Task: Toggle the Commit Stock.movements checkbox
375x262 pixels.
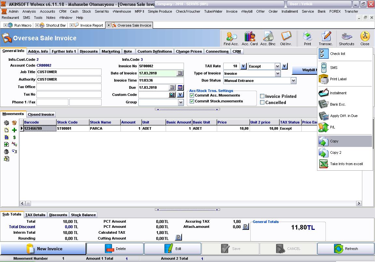Action: pos(192,101)
